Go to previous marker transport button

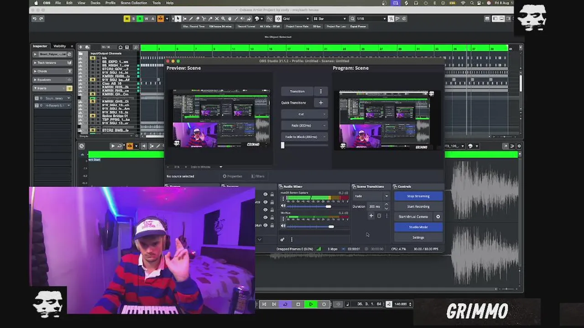click(x=264, y=304)
